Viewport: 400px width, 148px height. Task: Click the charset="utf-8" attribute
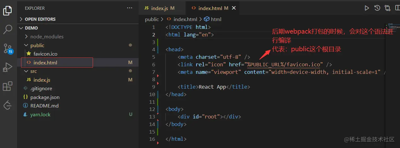pos(219,57)
